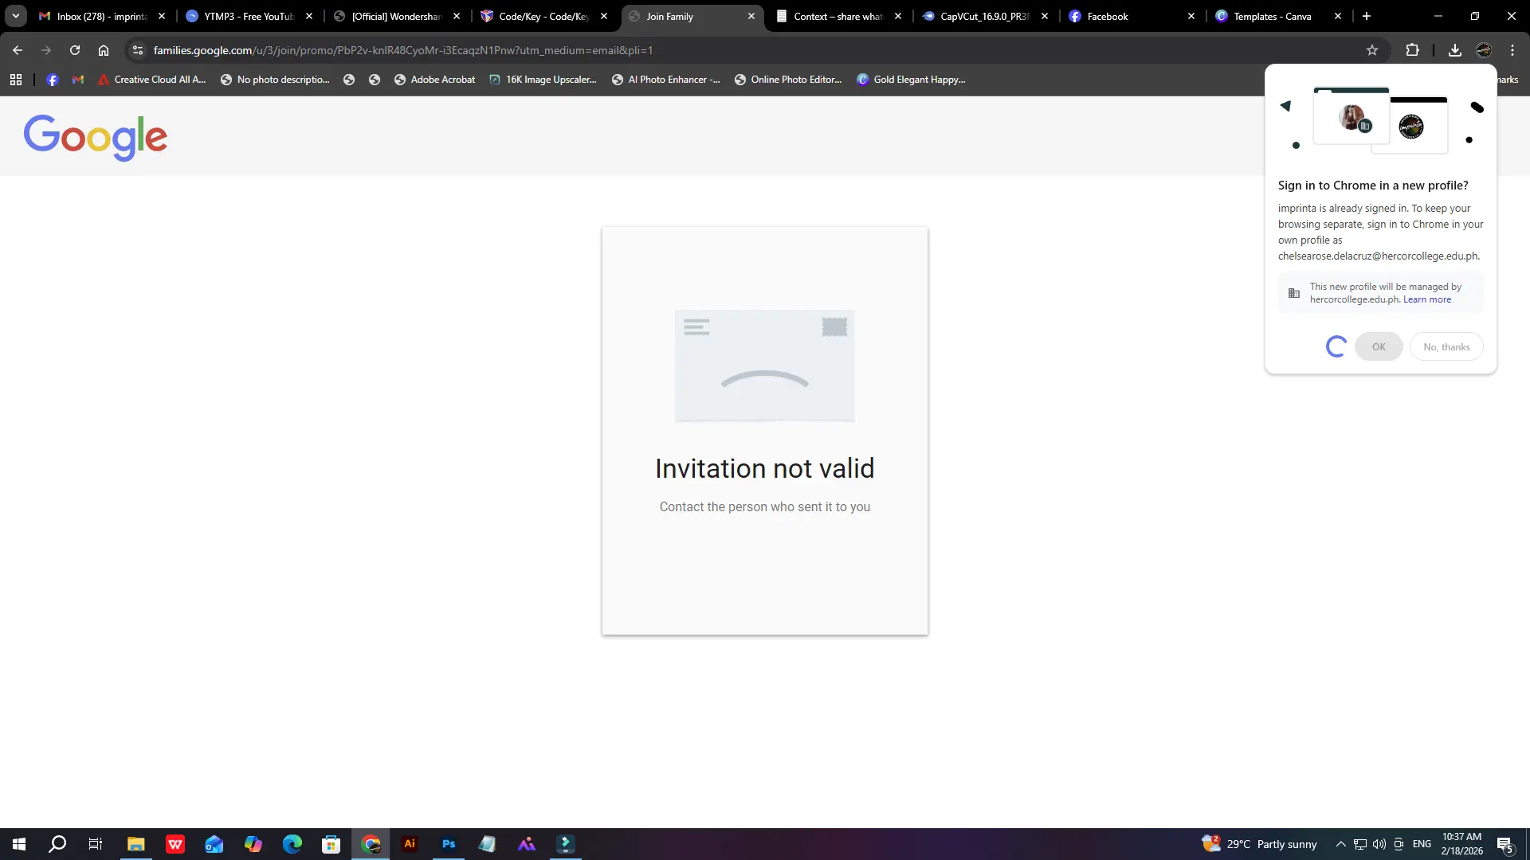Open File Explorer from taskbar
This screenshot has height=860, width=1530.
click(135, 844)
